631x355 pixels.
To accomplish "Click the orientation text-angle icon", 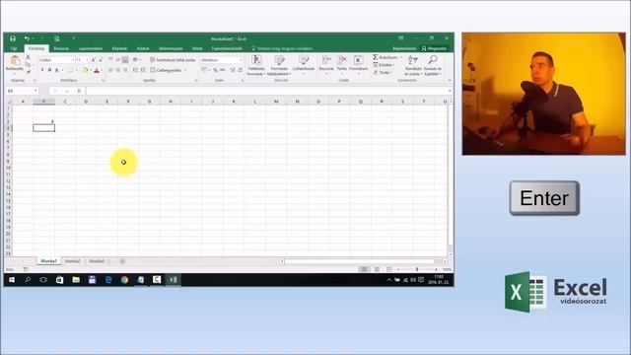I will [136, 59].
